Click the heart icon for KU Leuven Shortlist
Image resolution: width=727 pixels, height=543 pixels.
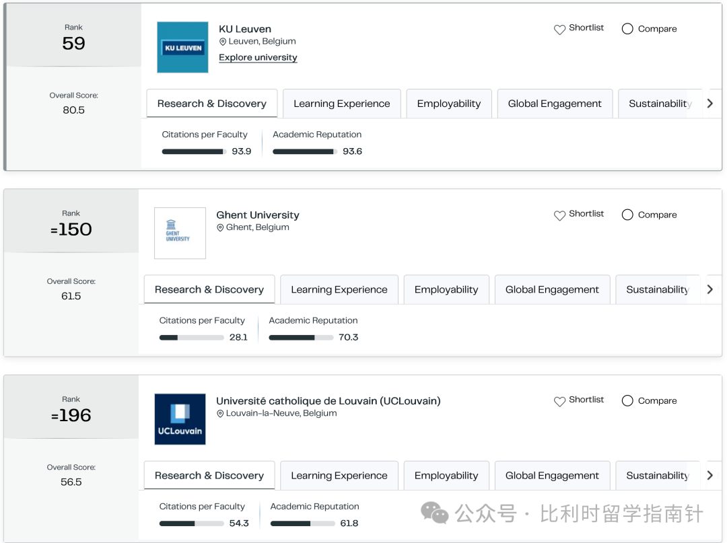[559, 30]
